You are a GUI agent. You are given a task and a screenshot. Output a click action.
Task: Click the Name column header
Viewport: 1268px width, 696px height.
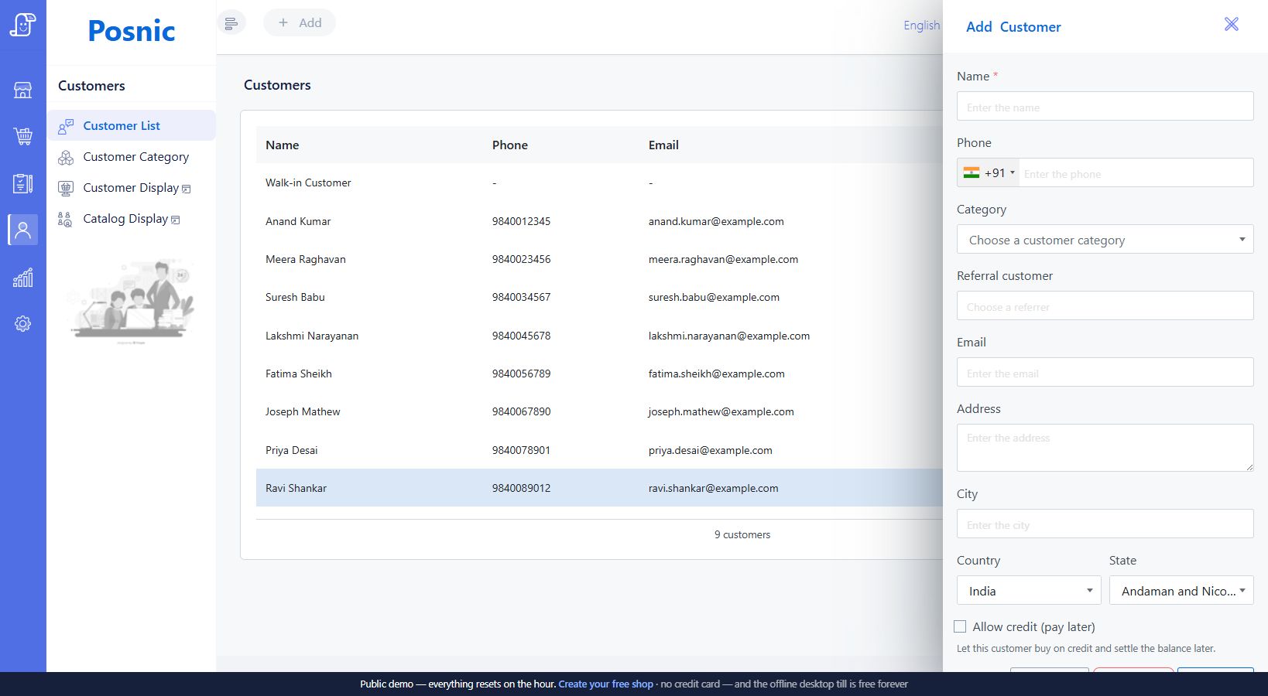click(x=282, y=145)
